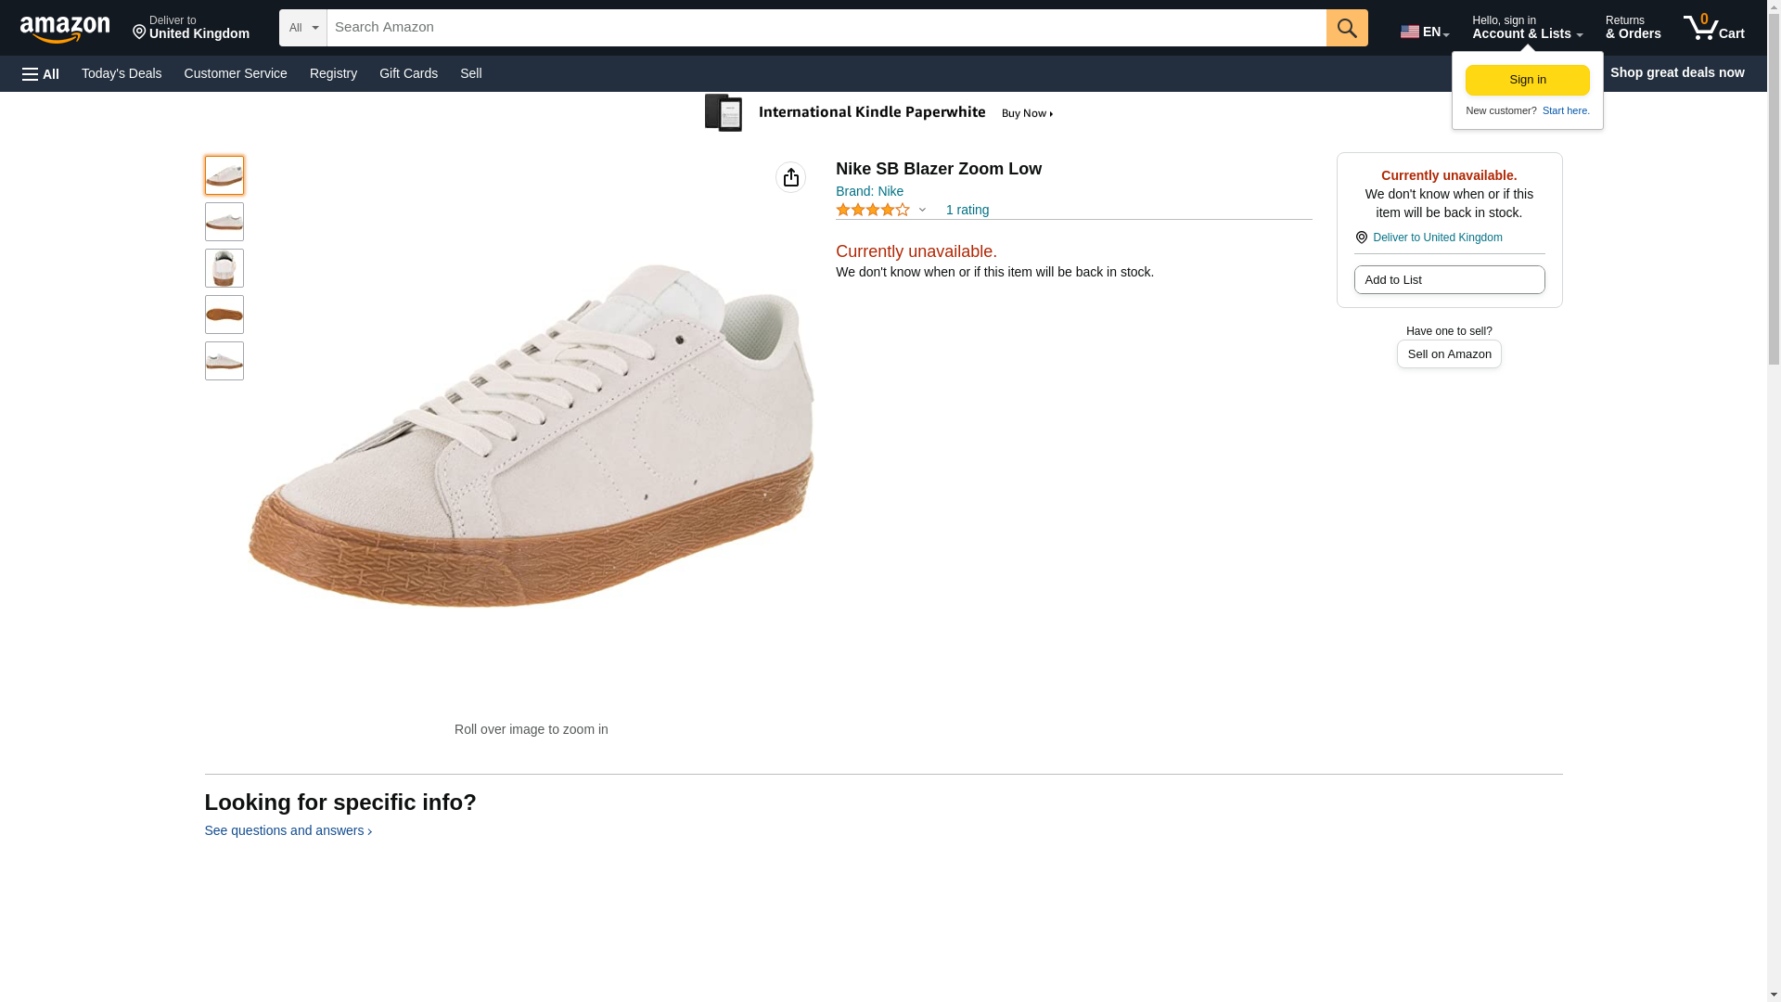1781x1002 pixels.
Task: Open the EN language dropdown
Action: [x=1424, y=32]
